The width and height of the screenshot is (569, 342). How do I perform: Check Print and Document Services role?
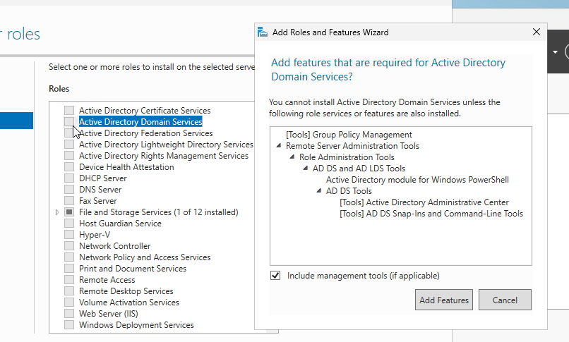69,268
